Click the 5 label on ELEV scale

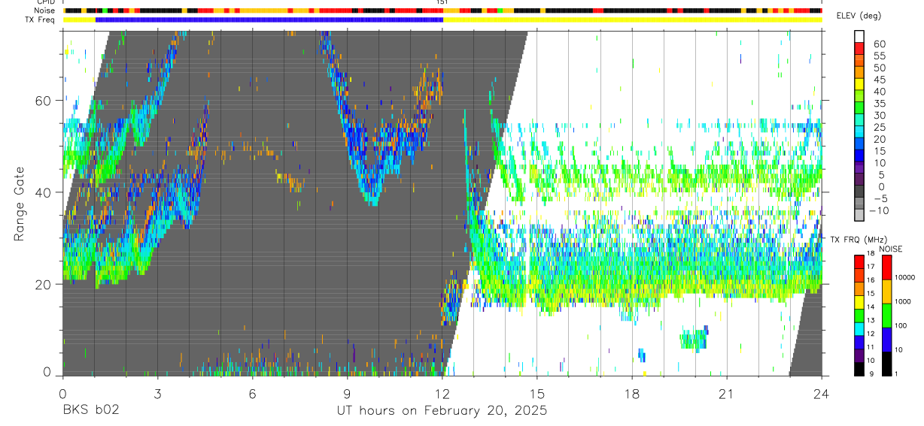pos(881,175)
